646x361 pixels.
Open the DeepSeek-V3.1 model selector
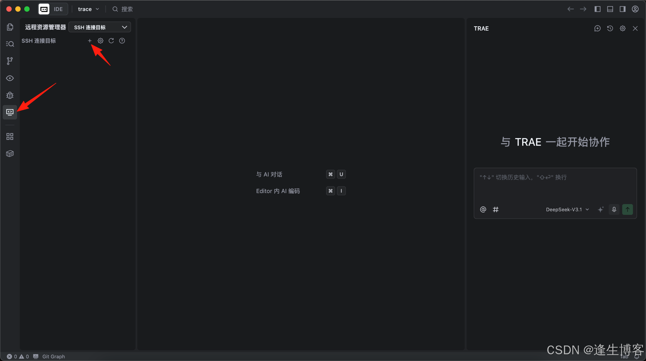(567, 209)
